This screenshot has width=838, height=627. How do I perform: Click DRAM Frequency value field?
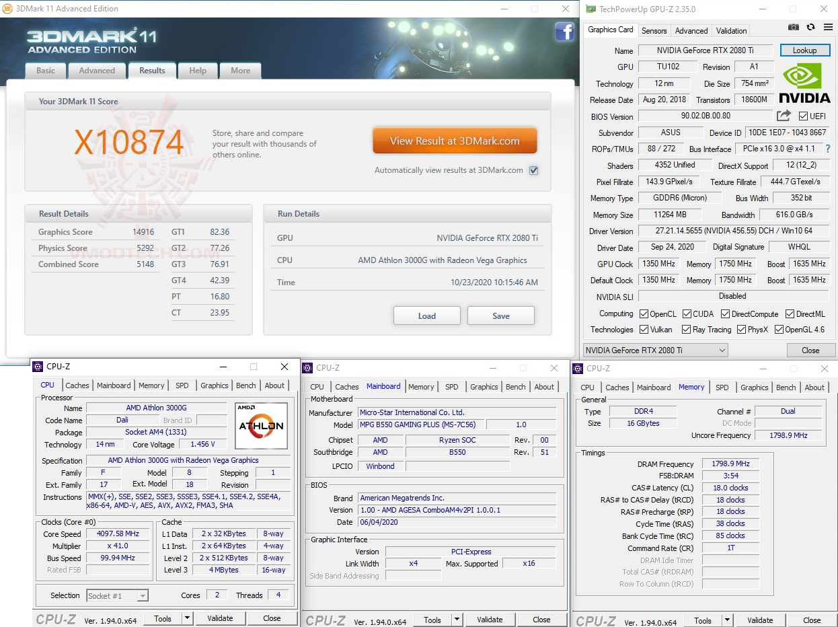point(730,464)
